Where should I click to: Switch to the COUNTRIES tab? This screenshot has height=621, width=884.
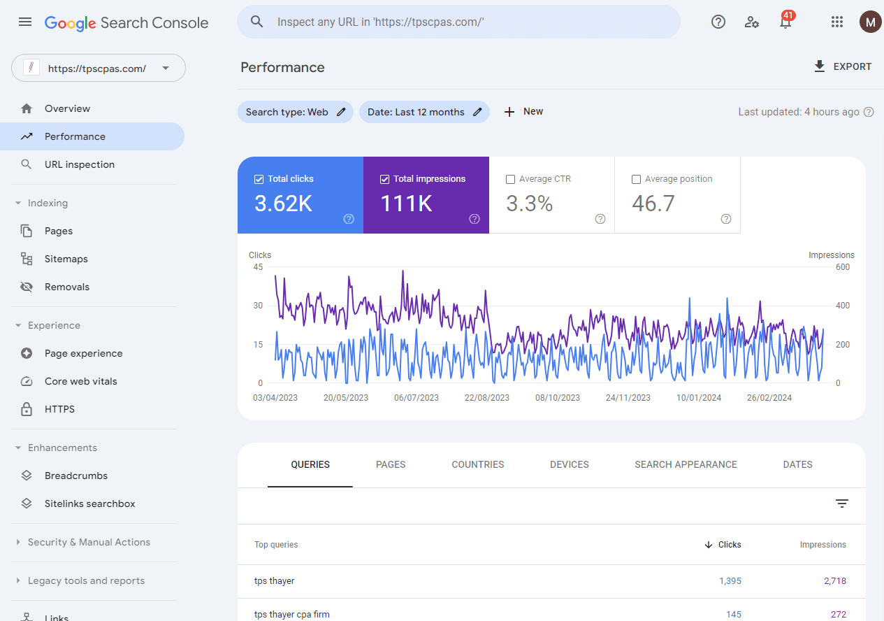[477, 464]
